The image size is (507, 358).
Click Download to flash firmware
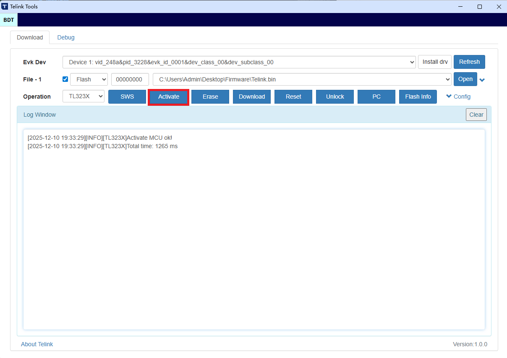252,97
